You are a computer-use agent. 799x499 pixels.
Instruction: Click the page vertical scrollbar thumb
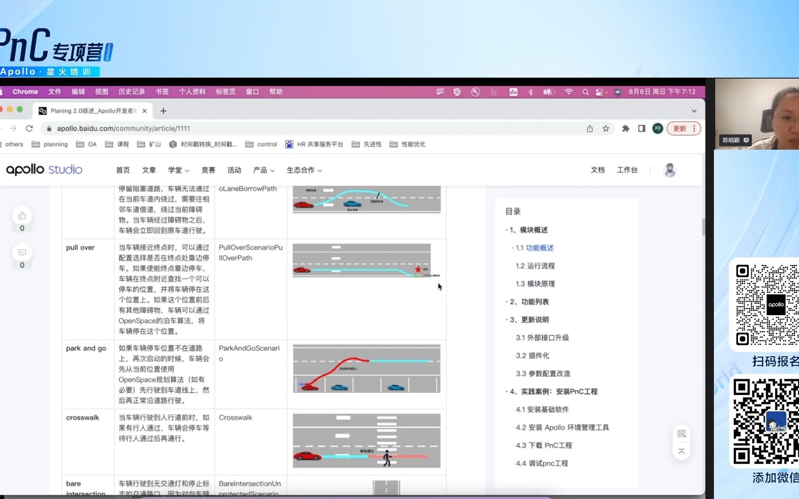point(703,227)
